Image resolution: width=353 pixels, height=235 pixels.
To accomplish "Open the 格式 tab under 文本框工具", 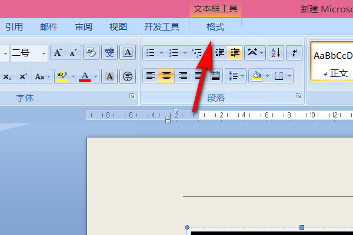I will (215, 27).
